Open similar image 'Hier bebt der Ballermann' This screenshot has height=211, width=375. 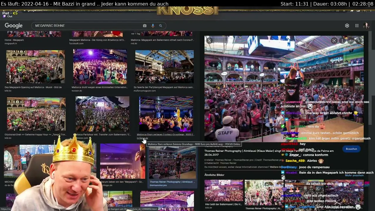click(224, 190)
